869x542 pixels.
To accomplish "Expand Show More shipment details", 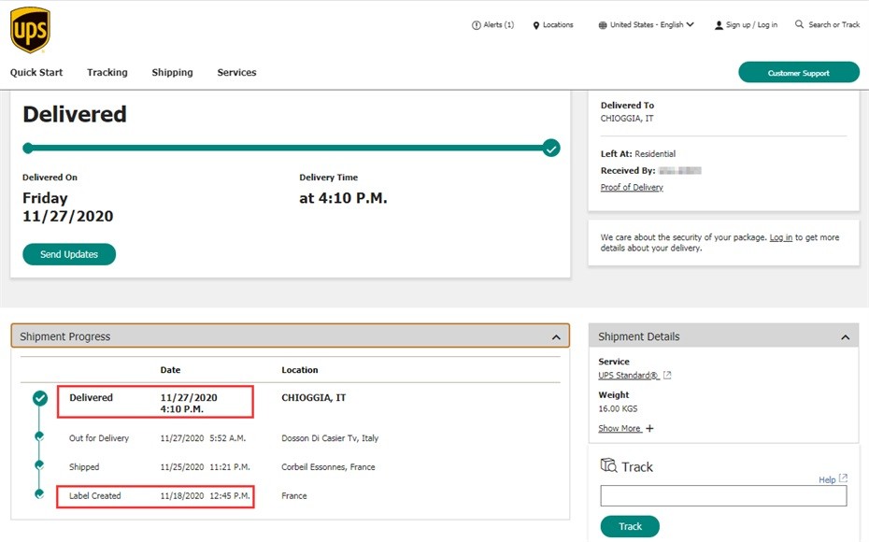I will click(620, 428).
